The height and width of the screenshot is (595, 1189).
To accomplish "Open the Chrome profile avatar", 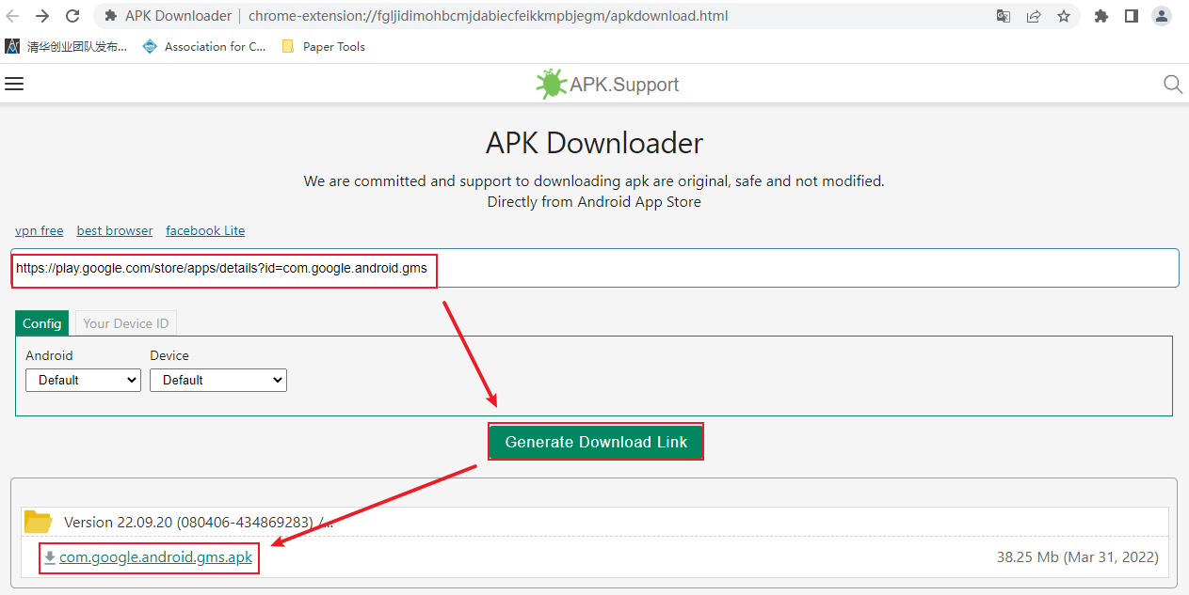I will (x=1162, y=16).
